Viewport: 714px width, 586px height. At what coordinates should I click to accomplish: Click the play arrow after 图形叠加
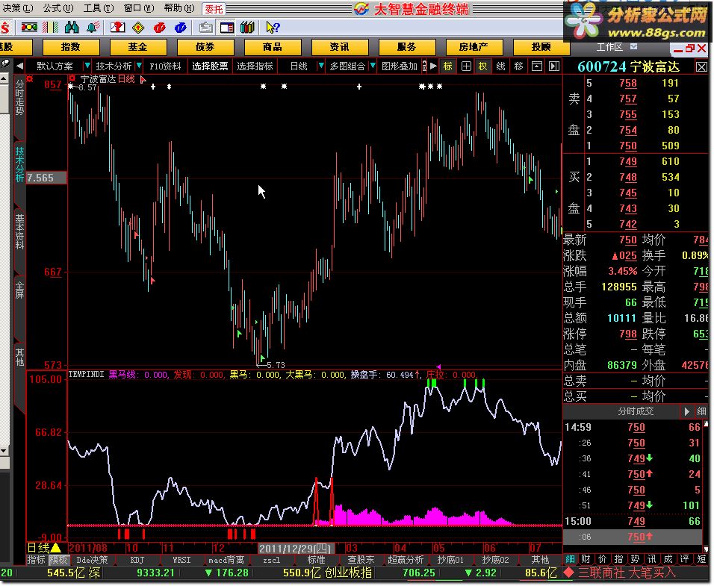433,66
